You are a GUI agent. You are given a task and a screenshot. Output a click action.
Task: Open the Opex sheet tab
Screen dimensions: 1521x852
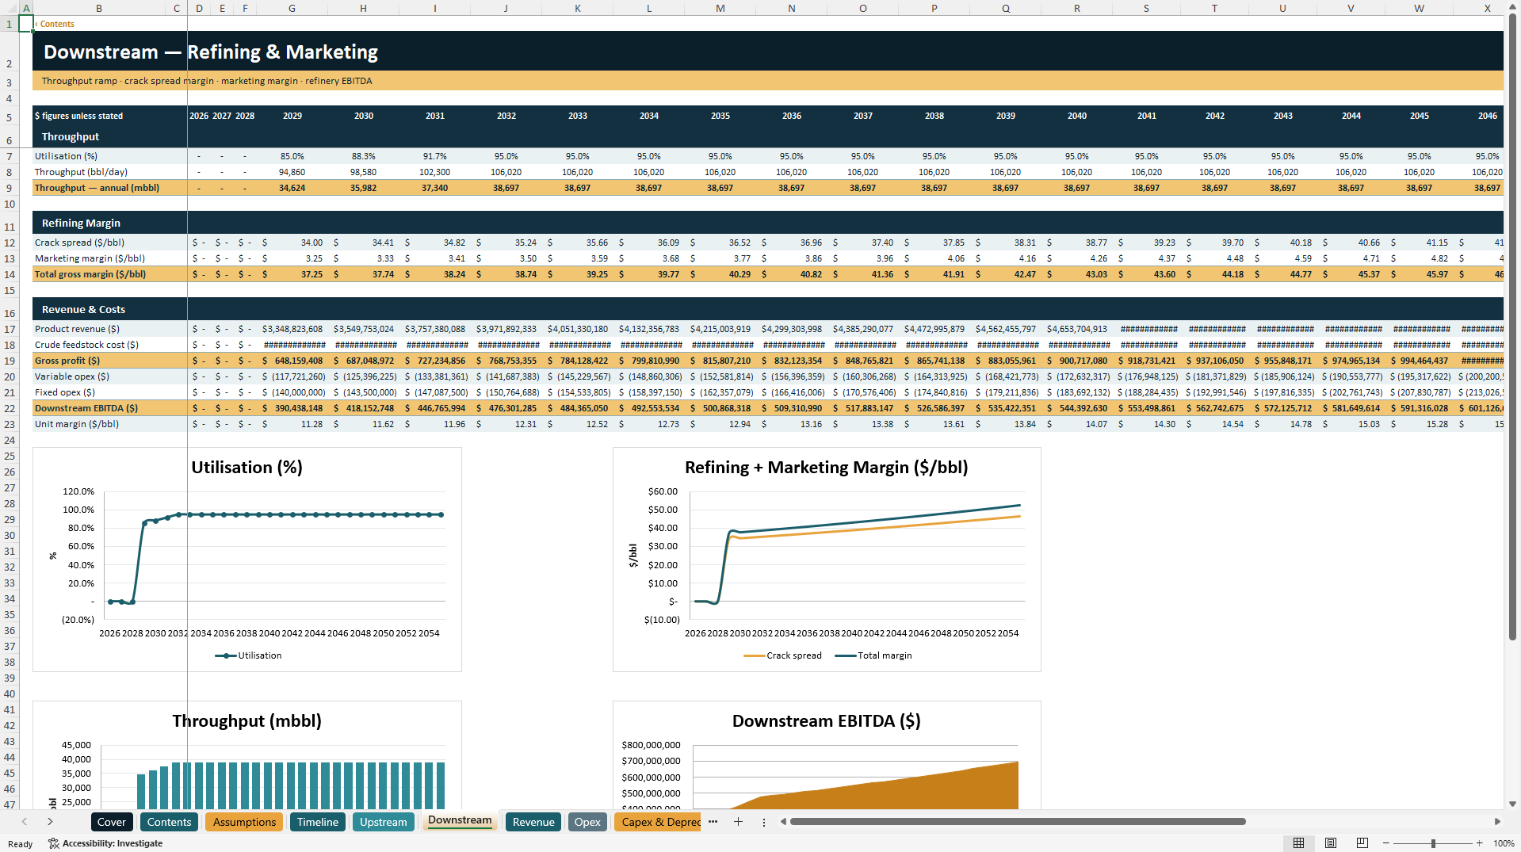[587, 822]
